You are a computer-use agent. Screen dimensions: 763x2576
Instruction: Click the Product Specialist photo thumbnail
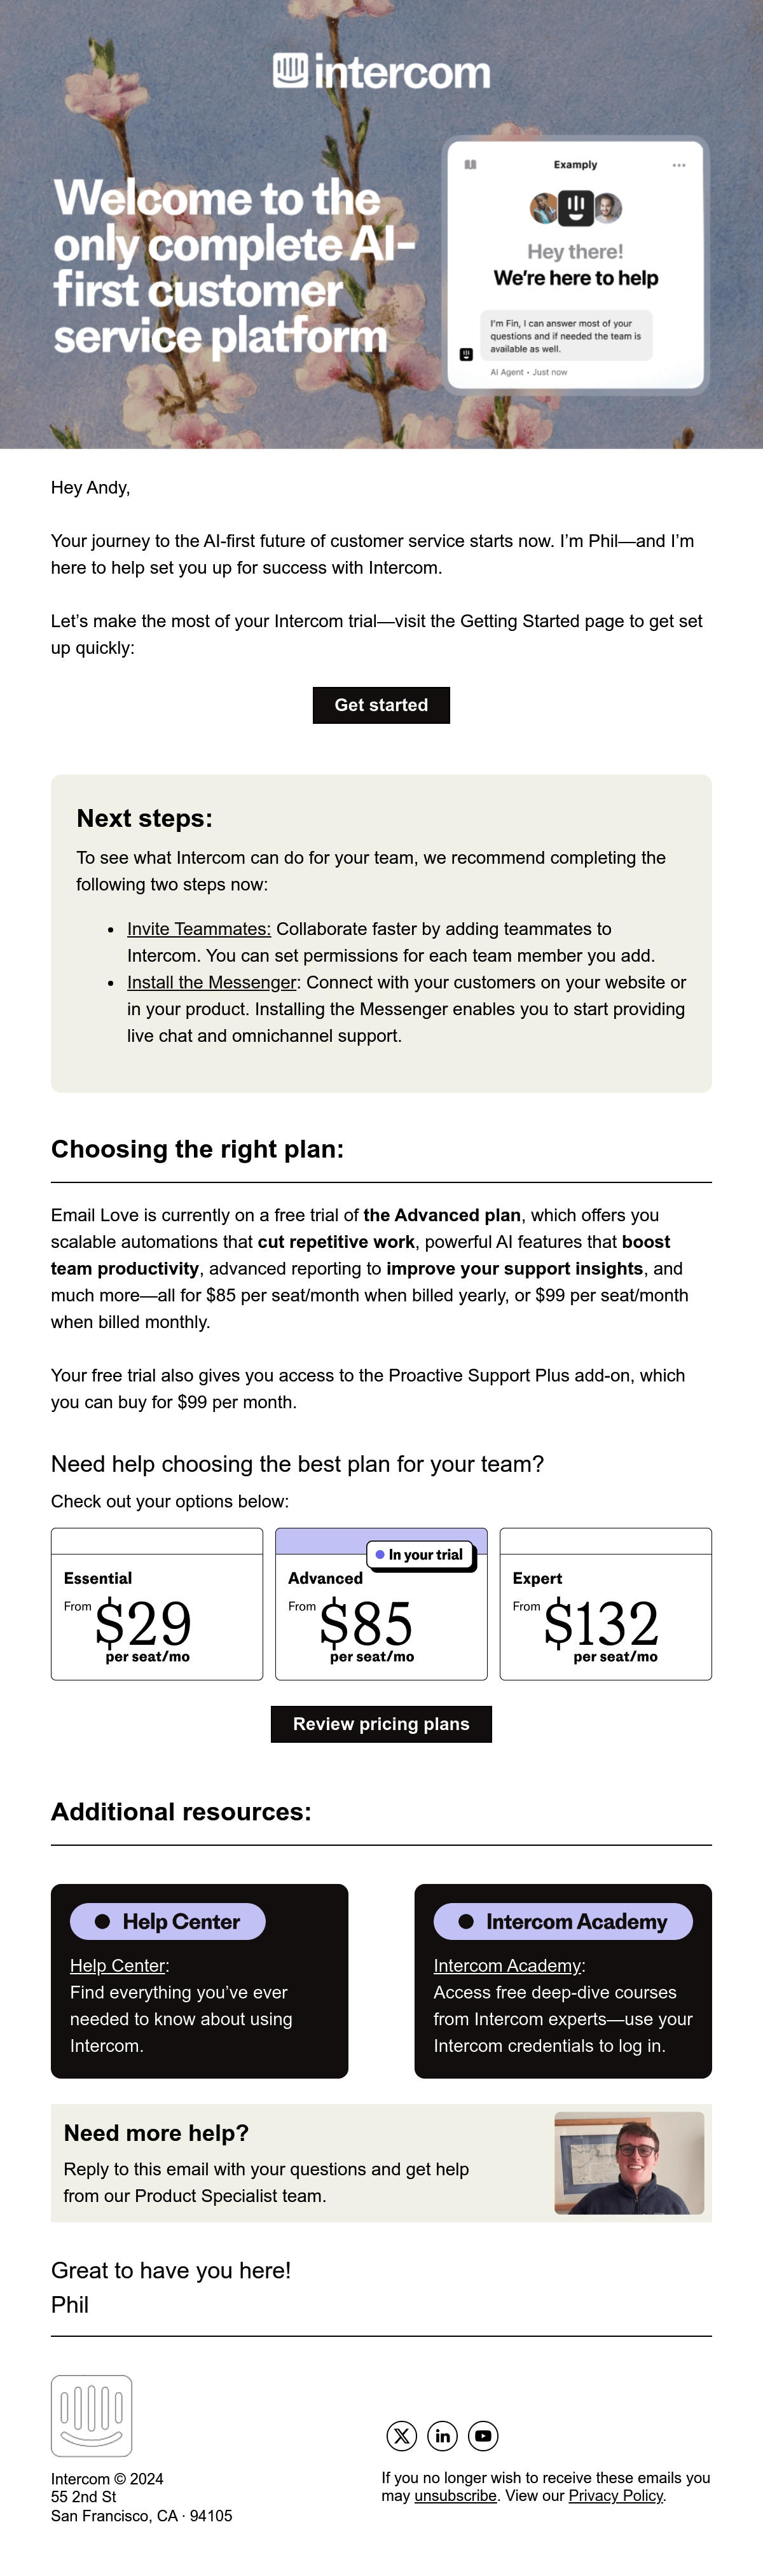(x=629, y=2163)
